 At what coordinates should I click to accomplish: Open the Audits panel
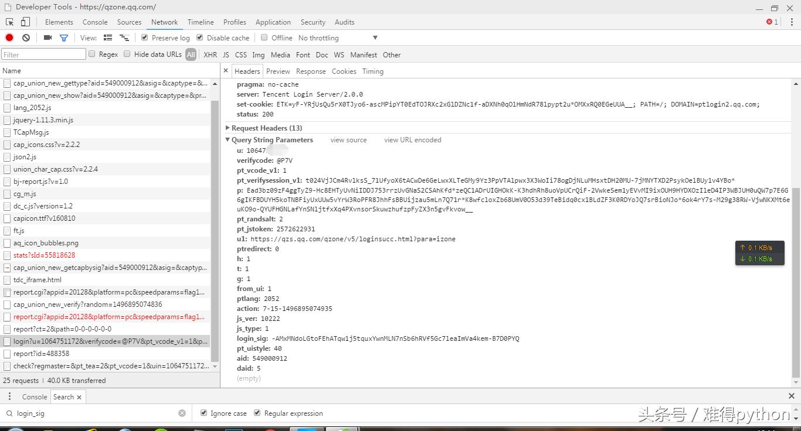344,22
